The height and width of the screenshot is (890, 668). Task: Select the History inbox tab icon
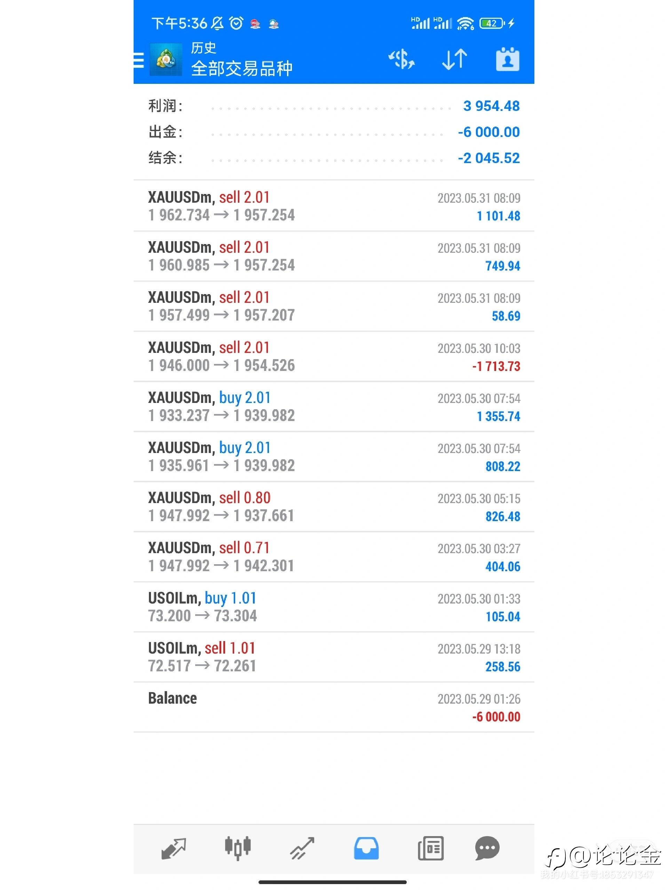coord(366,848)
